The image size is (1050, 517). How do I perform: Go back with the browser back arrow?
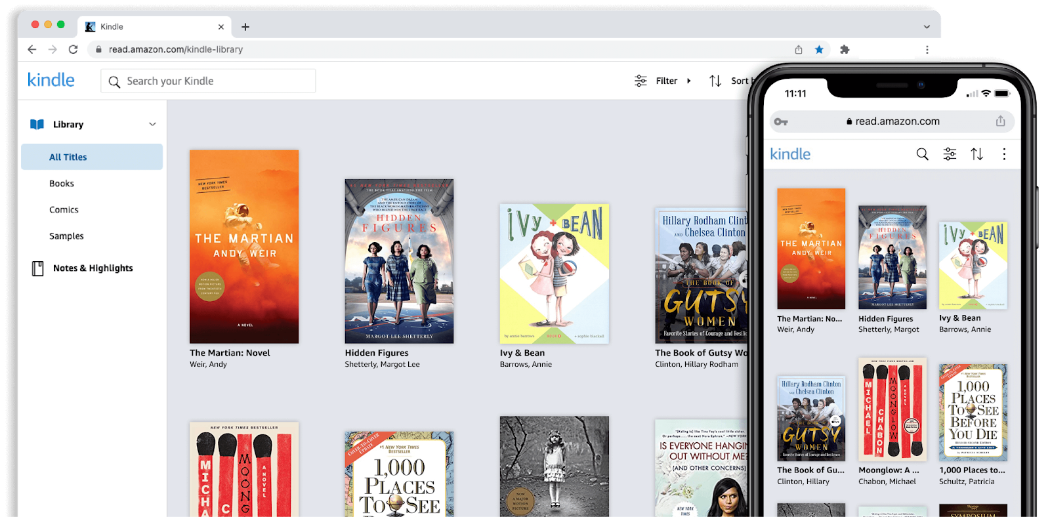point(32,49)
